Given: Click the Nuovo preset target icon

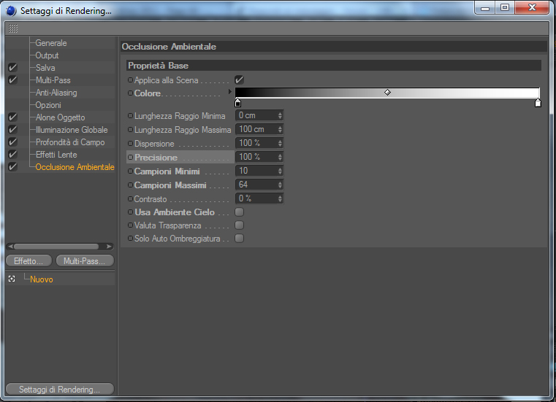Looking at the screenshot, I should [12, 279].
